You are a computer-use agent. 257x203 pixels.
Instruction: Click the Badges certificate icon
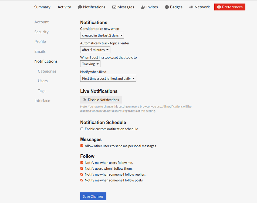pyautogui.click(x=167, y=7)
